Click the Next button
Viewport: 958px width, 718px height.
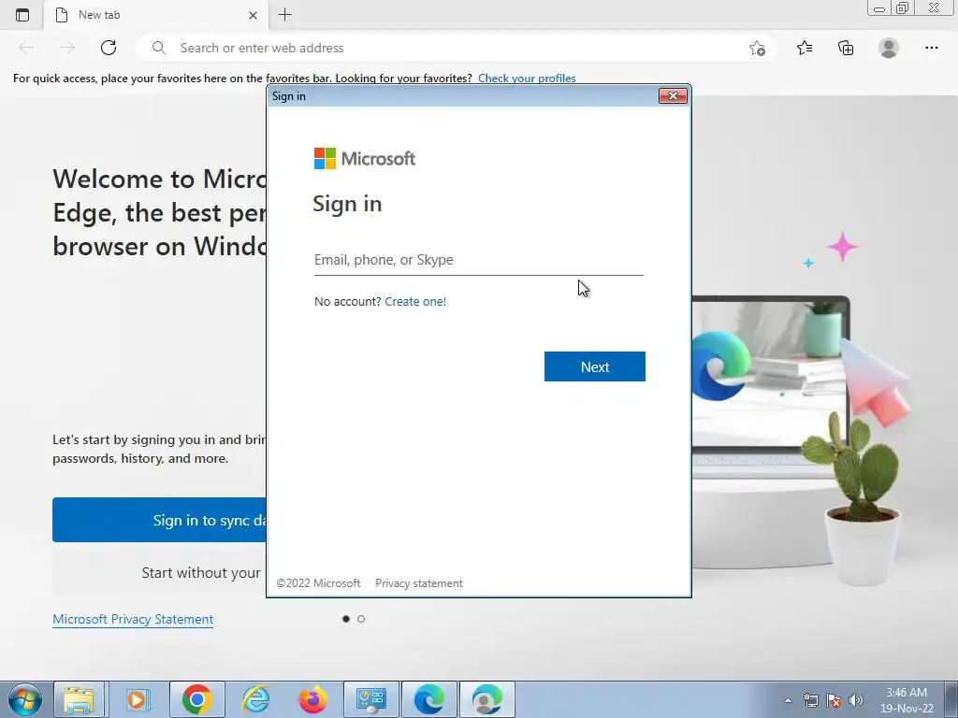click(x=594, y=366)
